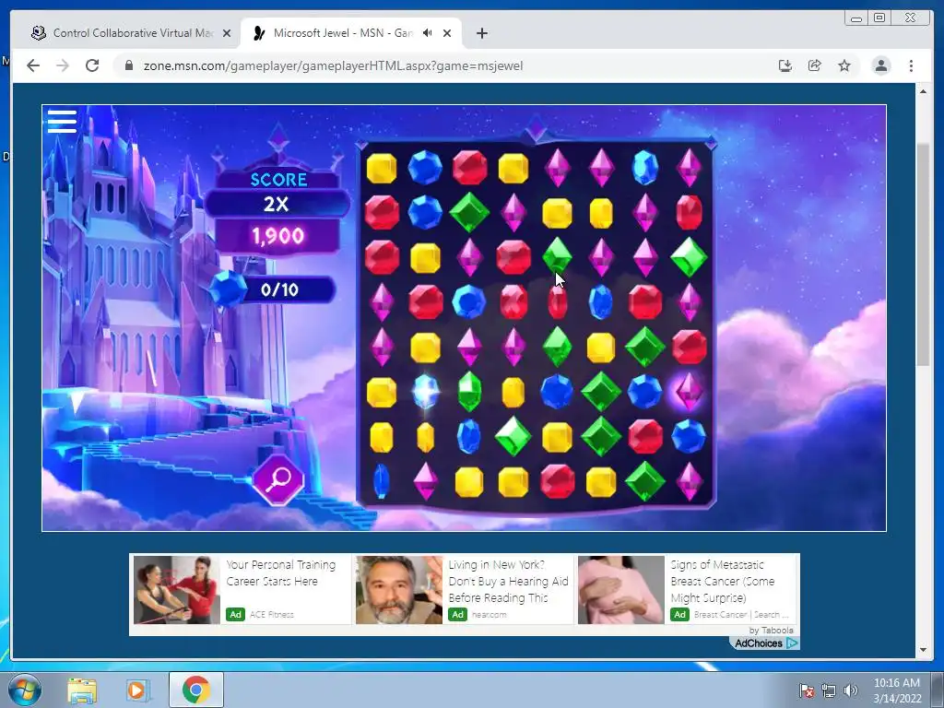Select the blue gem in bottom-left corner

pyautogui.click(x=381, y=481)
